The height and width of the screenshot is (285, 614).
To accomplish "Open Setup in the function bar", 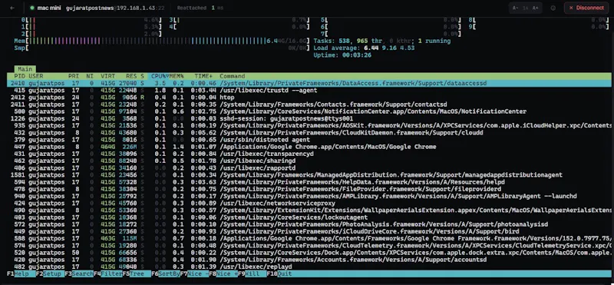I will click(x=50, y=273).
